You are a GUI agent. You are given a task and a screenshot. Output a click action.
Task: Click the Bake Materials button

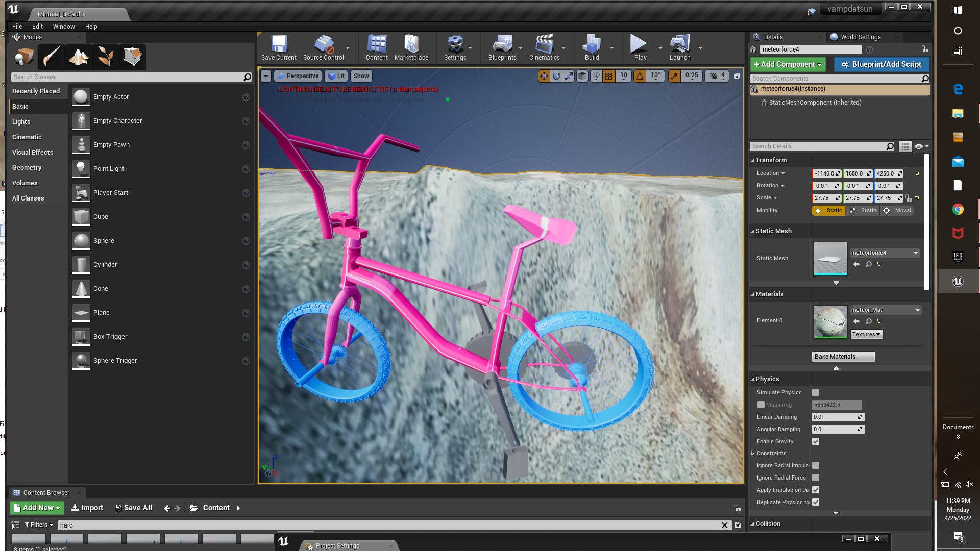843,357
